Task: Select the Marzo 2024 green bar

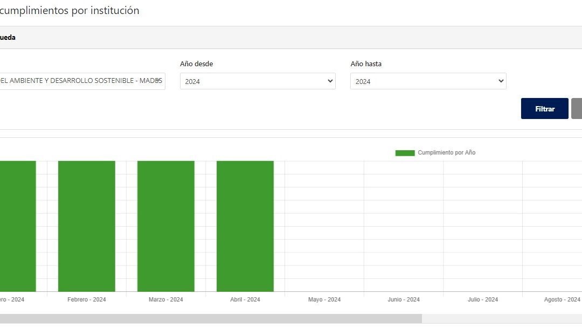Action: (166, 226)
